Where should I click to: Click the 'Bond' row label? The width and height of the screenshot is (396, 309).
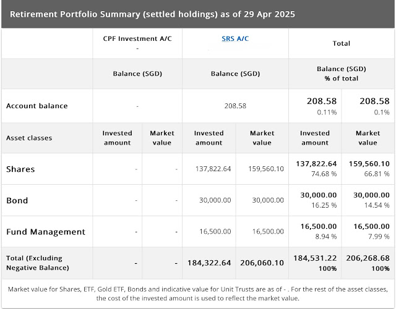(17, 200)
